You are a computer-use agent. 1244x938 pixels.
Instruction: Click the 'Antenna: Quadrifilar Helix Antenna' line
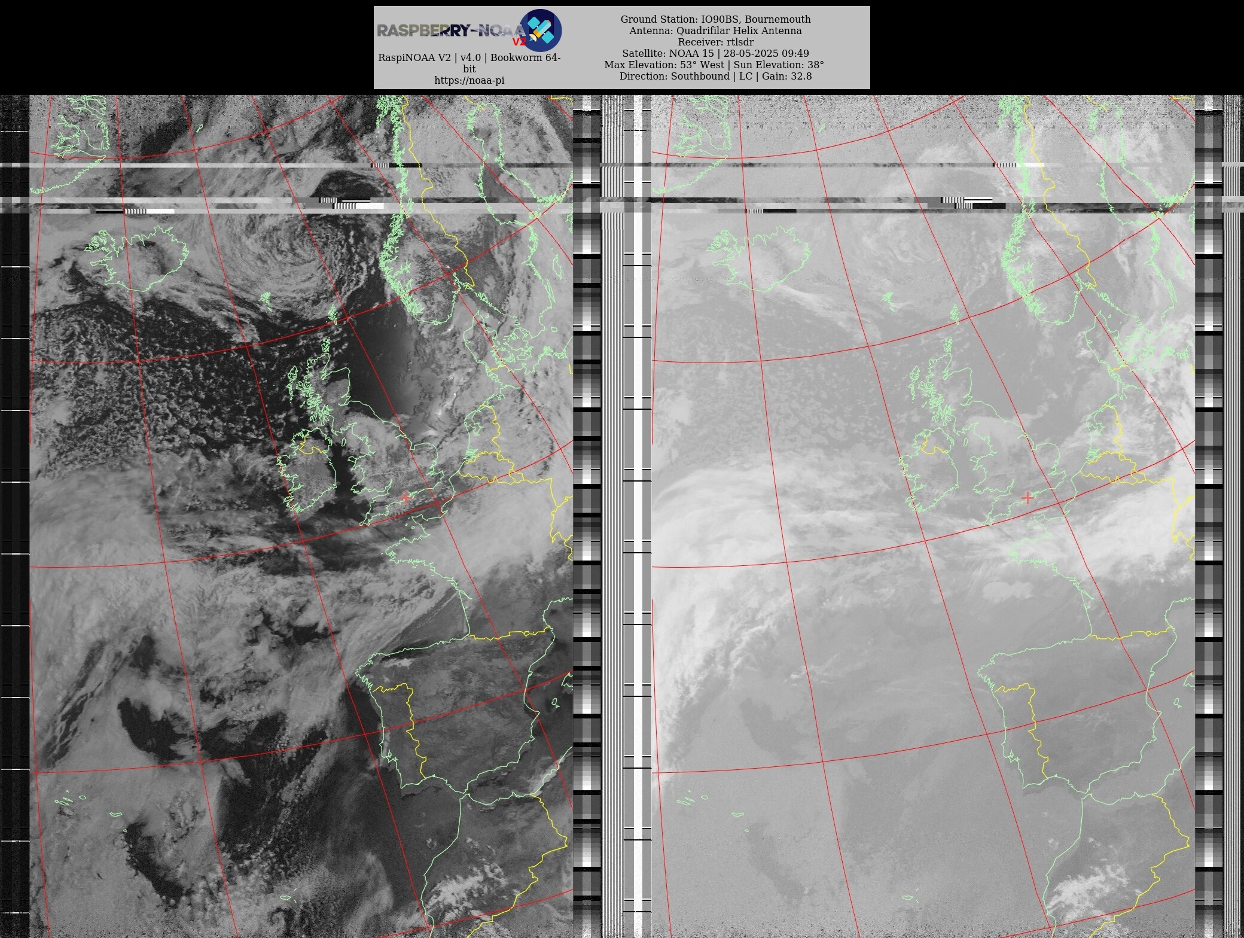point(715,31)
